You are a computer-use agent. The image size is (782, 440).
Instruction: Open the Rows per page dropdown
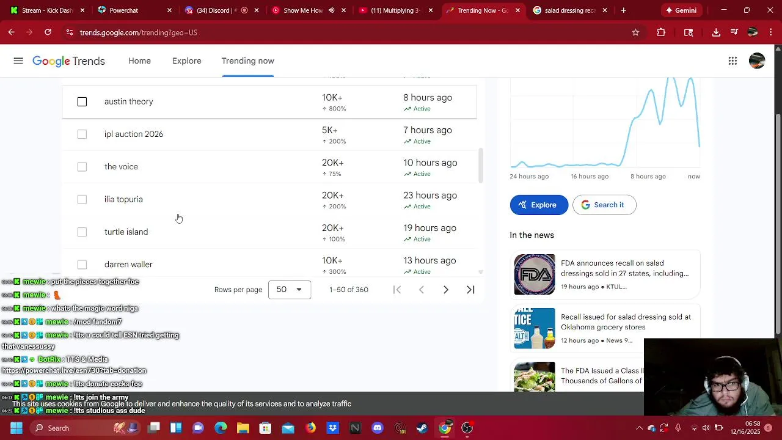click(x=290, y=290)
